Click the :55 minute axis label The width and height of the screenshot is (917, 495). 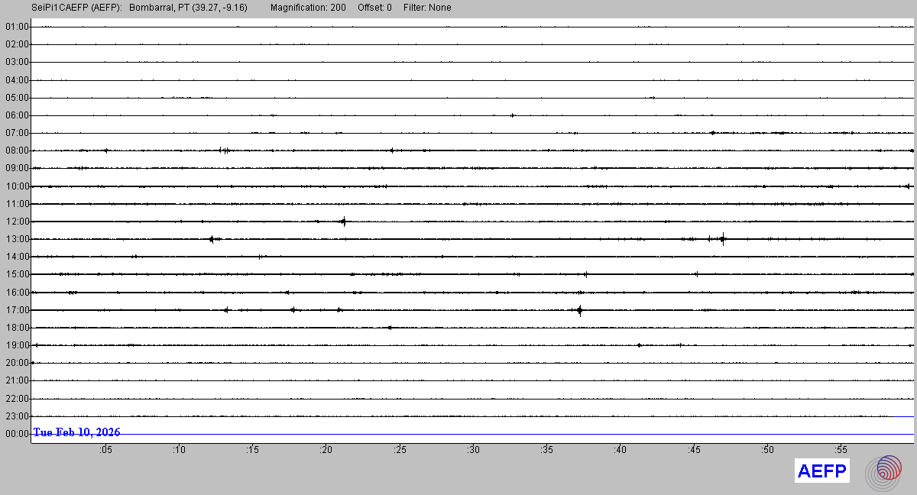coord(841,450)
